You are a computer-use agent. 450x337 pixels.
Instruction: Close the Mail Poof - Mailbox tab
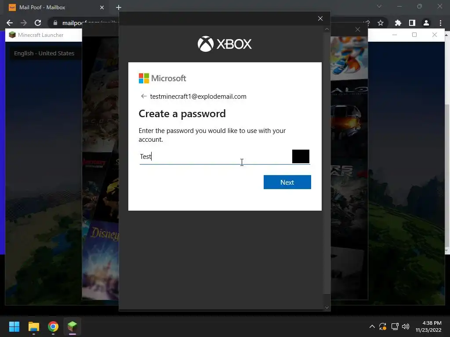(x=102, y=7)
